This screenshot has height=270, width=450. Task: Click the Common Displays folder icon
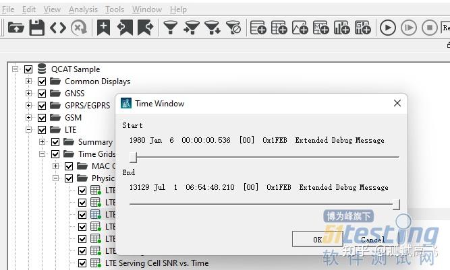point(55,81)
